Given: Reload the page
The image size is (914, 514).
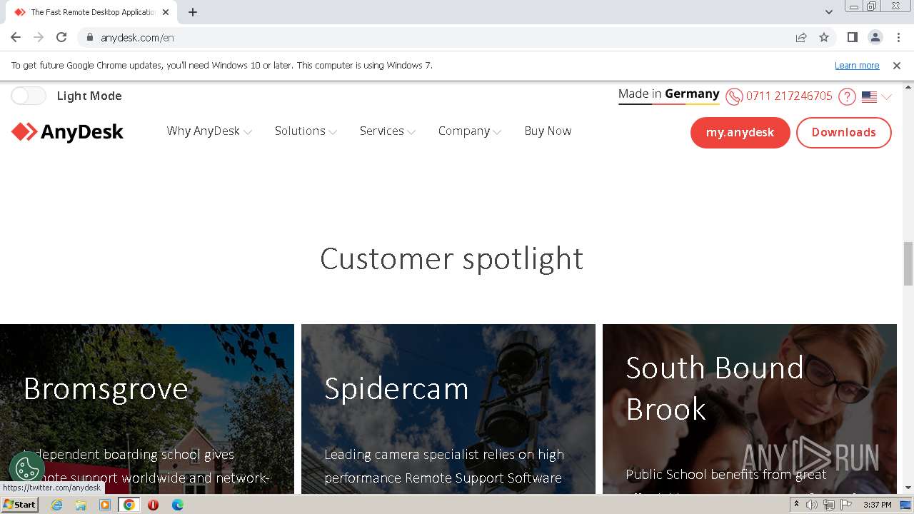Looking at the screenshot, I should tap(61, 37).
